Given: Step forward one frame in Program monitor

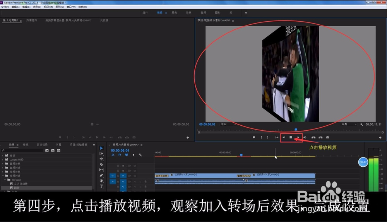Looking at the screenshot, I should 298,137.
